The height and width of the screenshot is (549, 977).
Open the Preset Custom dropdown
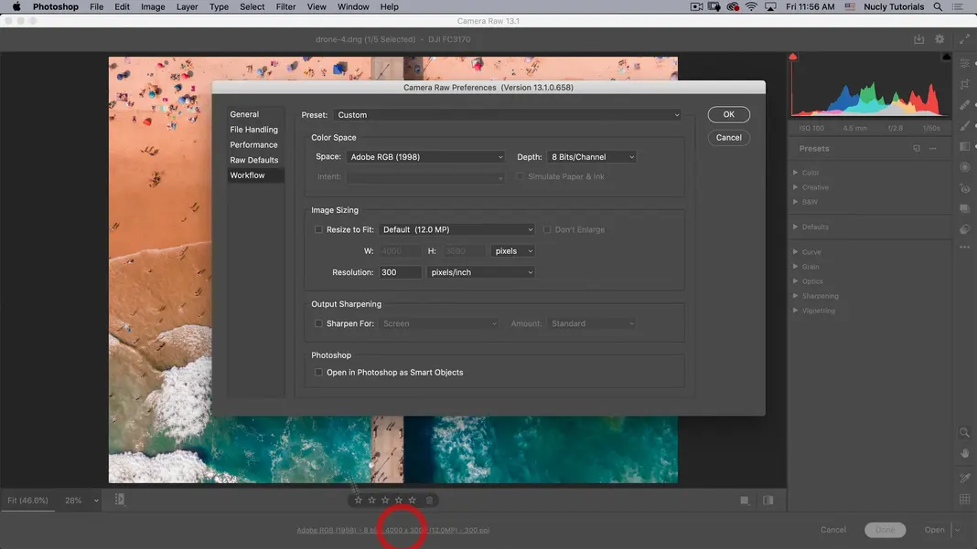point(507,115)
